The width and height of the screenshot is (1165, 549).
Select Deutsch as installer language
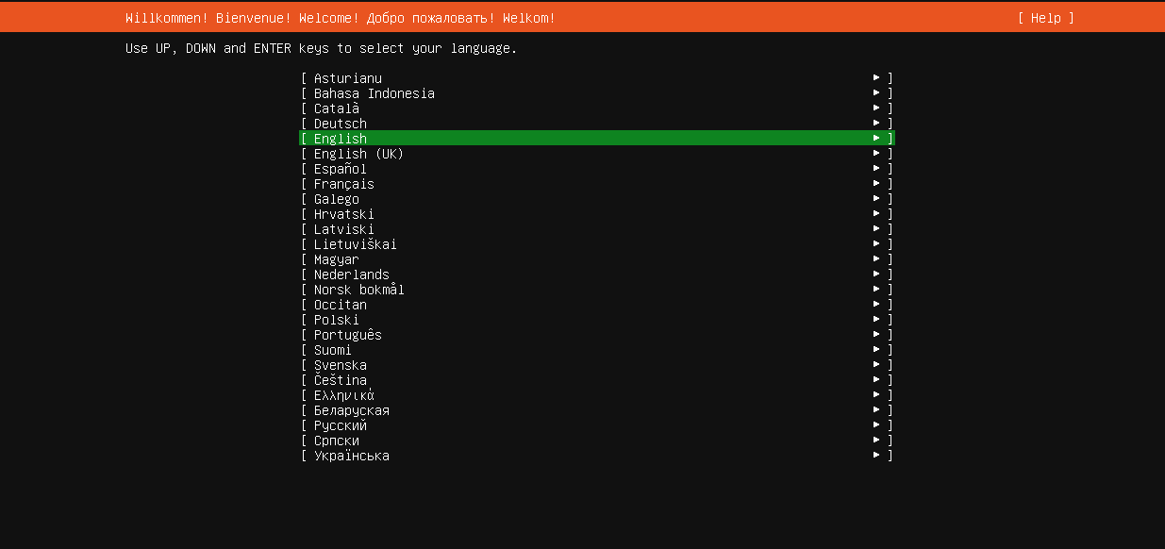click(341, 124)
